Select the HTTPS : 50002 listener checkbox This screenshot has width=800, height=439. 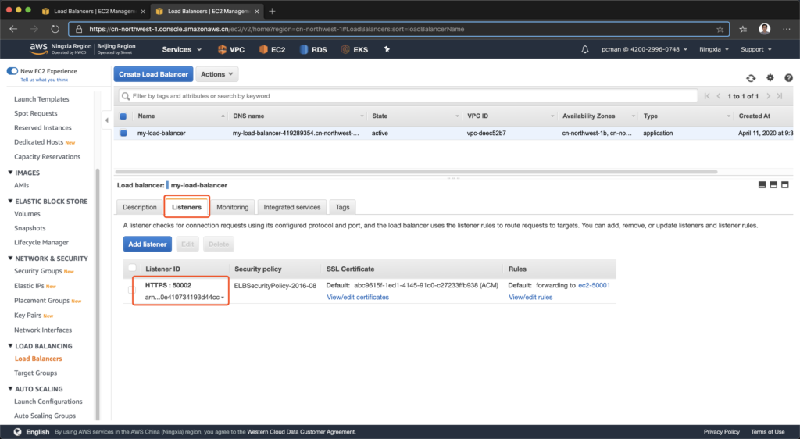[x=131, y=291]
